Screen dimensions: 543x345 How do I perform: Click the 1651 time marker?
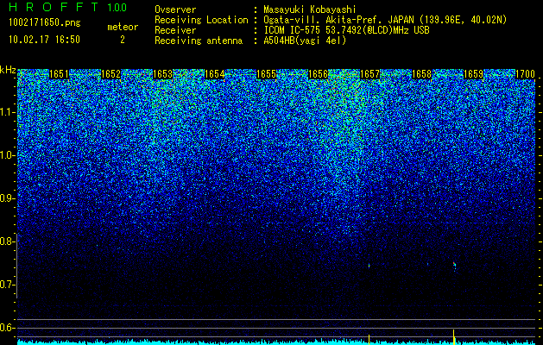(x=59, y=74)
